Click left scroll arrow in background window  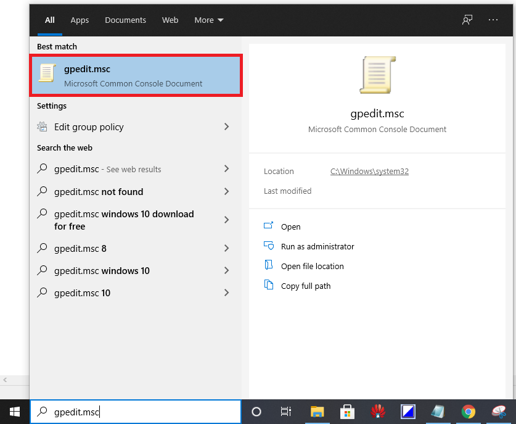[x=5, y=380]
